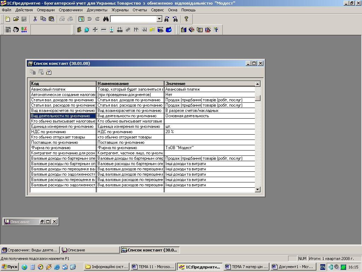This screenshot has width=362, height=272.
Task: Click the yellow question mark Help icon
Action: tap(186, 19)
